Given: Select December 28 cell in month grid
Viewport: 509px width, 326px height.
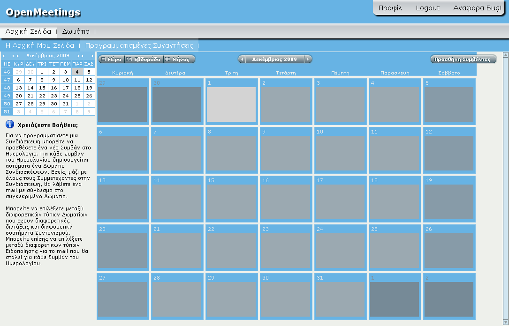Looking at the screenshot, I should click(177, 296).
